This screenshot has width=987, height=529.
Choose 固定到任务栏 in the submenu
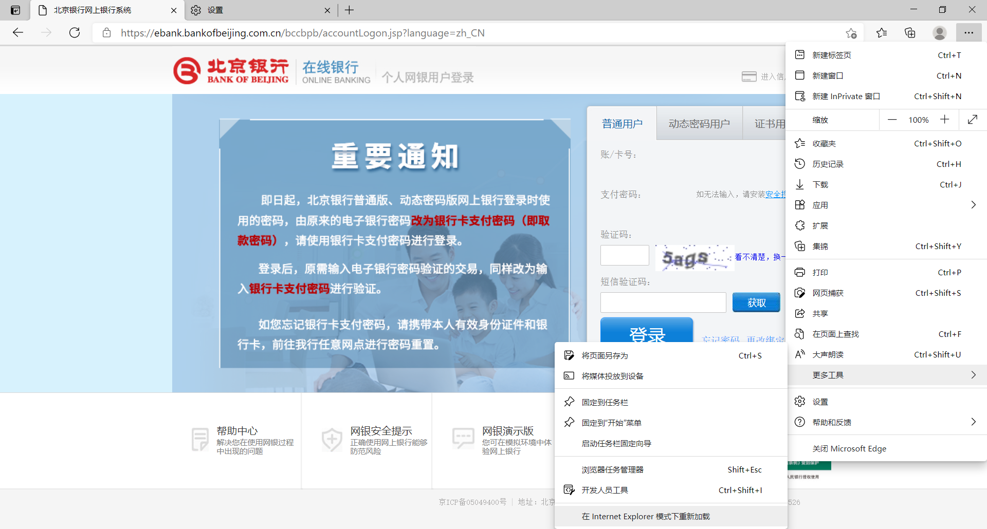pos(671,402)
